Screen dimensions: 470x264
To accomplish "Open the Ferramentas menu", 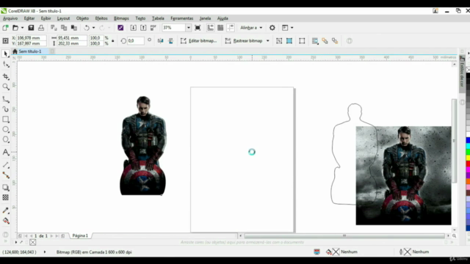I will point(181,18).
